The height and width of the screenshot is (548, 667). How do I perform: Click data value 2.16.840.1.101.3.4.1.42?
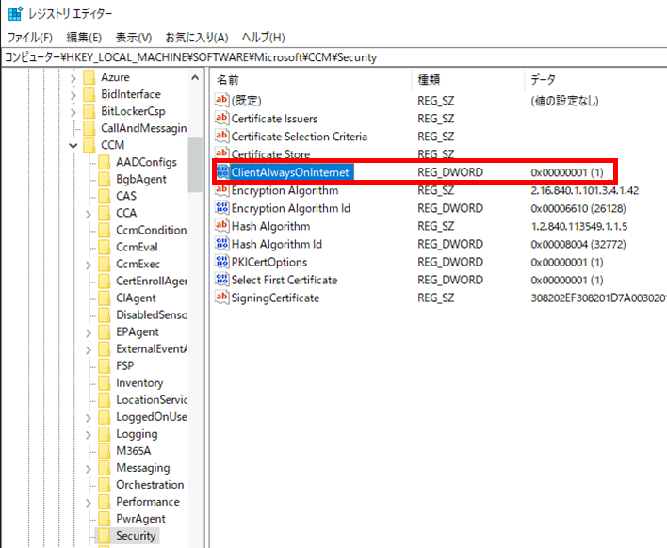[584, 190]
